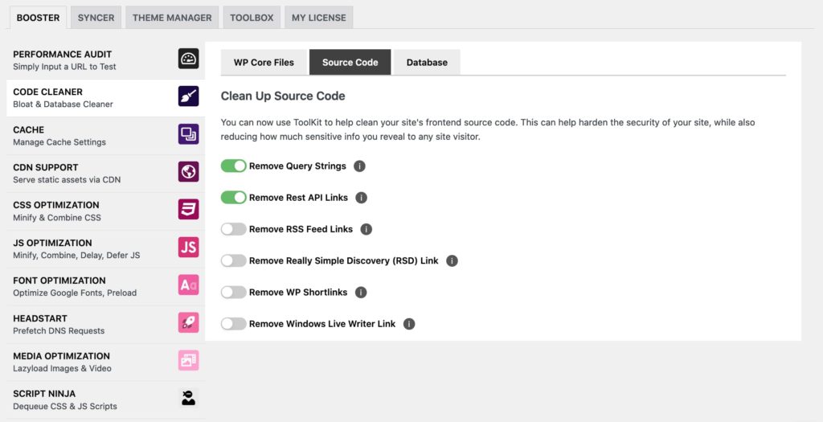Select the Headstart rocket icon
823x422 pixels.
(x=188, y=323)
